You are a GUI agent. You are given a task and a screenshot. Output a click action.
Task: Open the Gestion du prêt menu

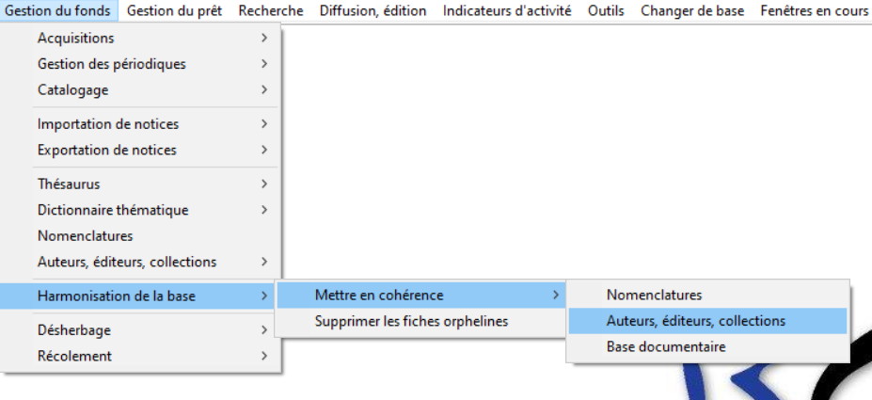coord(175,10)
